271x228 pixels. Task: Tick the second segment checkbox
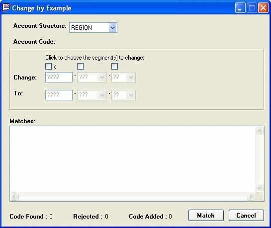click(x=80, y=66)
